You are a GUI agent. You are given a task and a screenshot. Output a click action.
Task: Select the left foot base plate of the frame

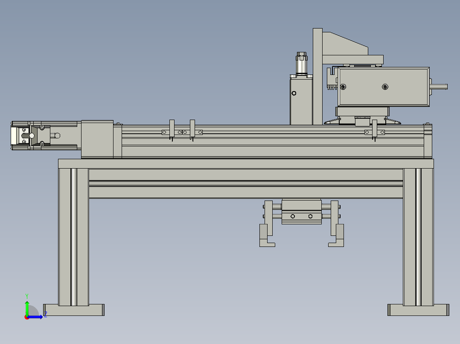[x=74, y=310]
